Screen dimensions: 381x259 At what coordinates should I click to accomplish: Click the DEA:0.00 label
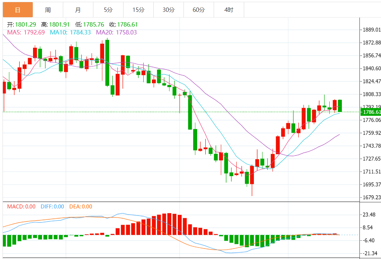coord(81,207)
